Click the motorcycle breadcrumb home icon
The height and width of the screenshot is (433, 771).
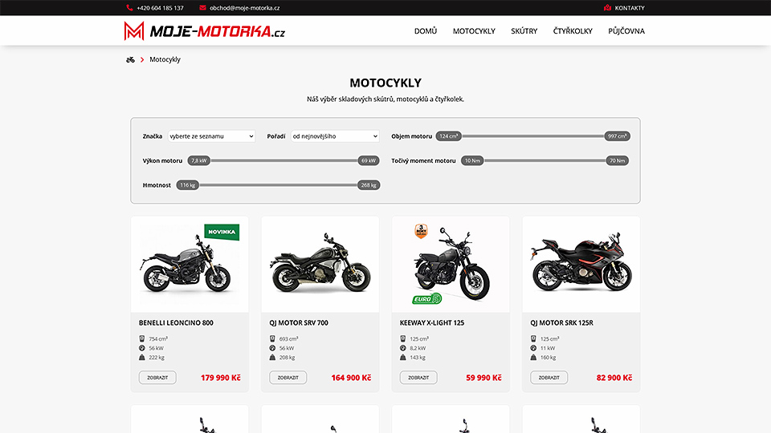[x=130, y=59]
